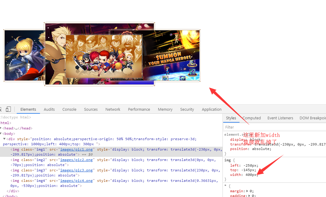326x197 pixels.
Task: Open the Event Listeners sidebar tab
Action: pos(280,118)
